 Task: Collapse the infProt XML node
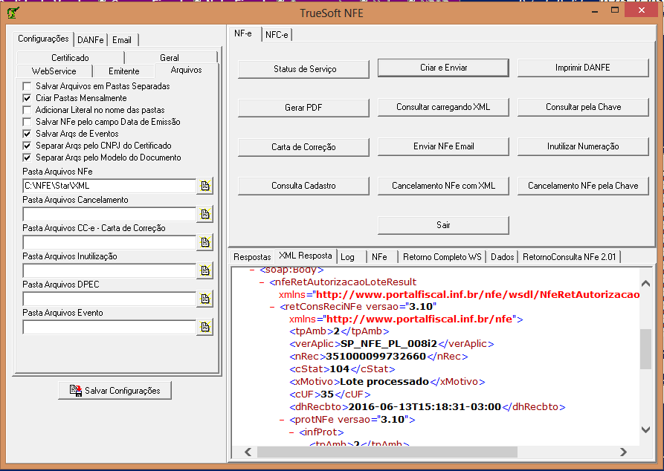click(291, 432)
